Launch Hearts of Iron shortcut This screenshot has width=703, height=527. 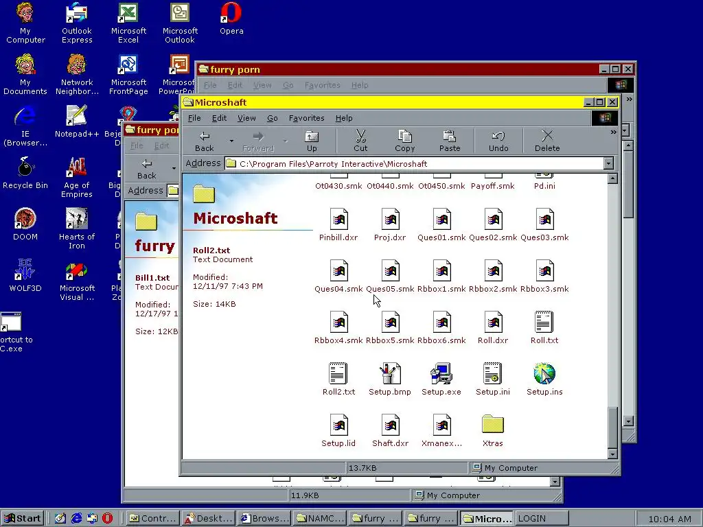(x=77, y=229)
